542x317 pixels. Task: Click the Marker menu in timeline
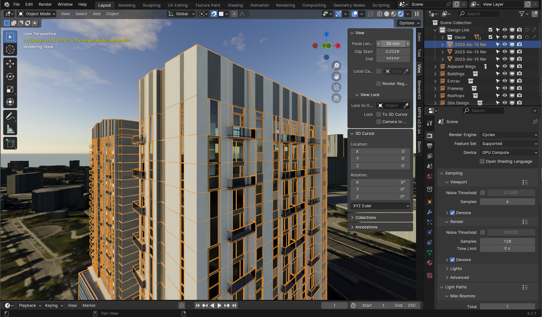click(x=89, y=306)
